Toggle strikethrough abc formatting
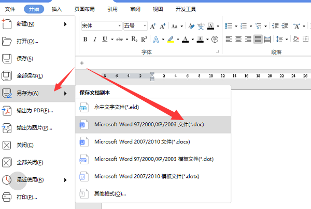The height and width of the screenshot is (209, 311). point(120,39)
